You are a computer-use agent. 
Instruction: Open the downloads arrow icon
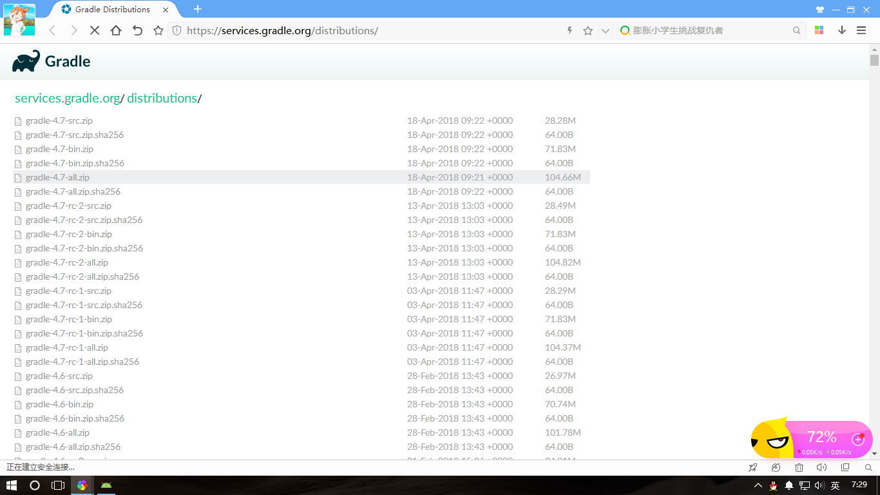[841, 30]
